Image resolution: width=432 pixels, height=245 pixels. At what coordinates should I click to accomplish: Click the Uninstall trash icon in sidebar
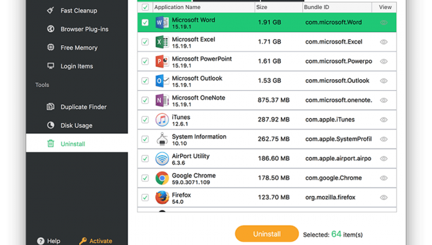[50, 143]
